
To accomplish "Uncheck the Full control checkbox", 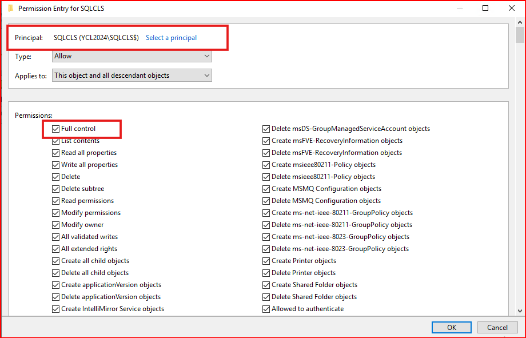I will 56,129.
